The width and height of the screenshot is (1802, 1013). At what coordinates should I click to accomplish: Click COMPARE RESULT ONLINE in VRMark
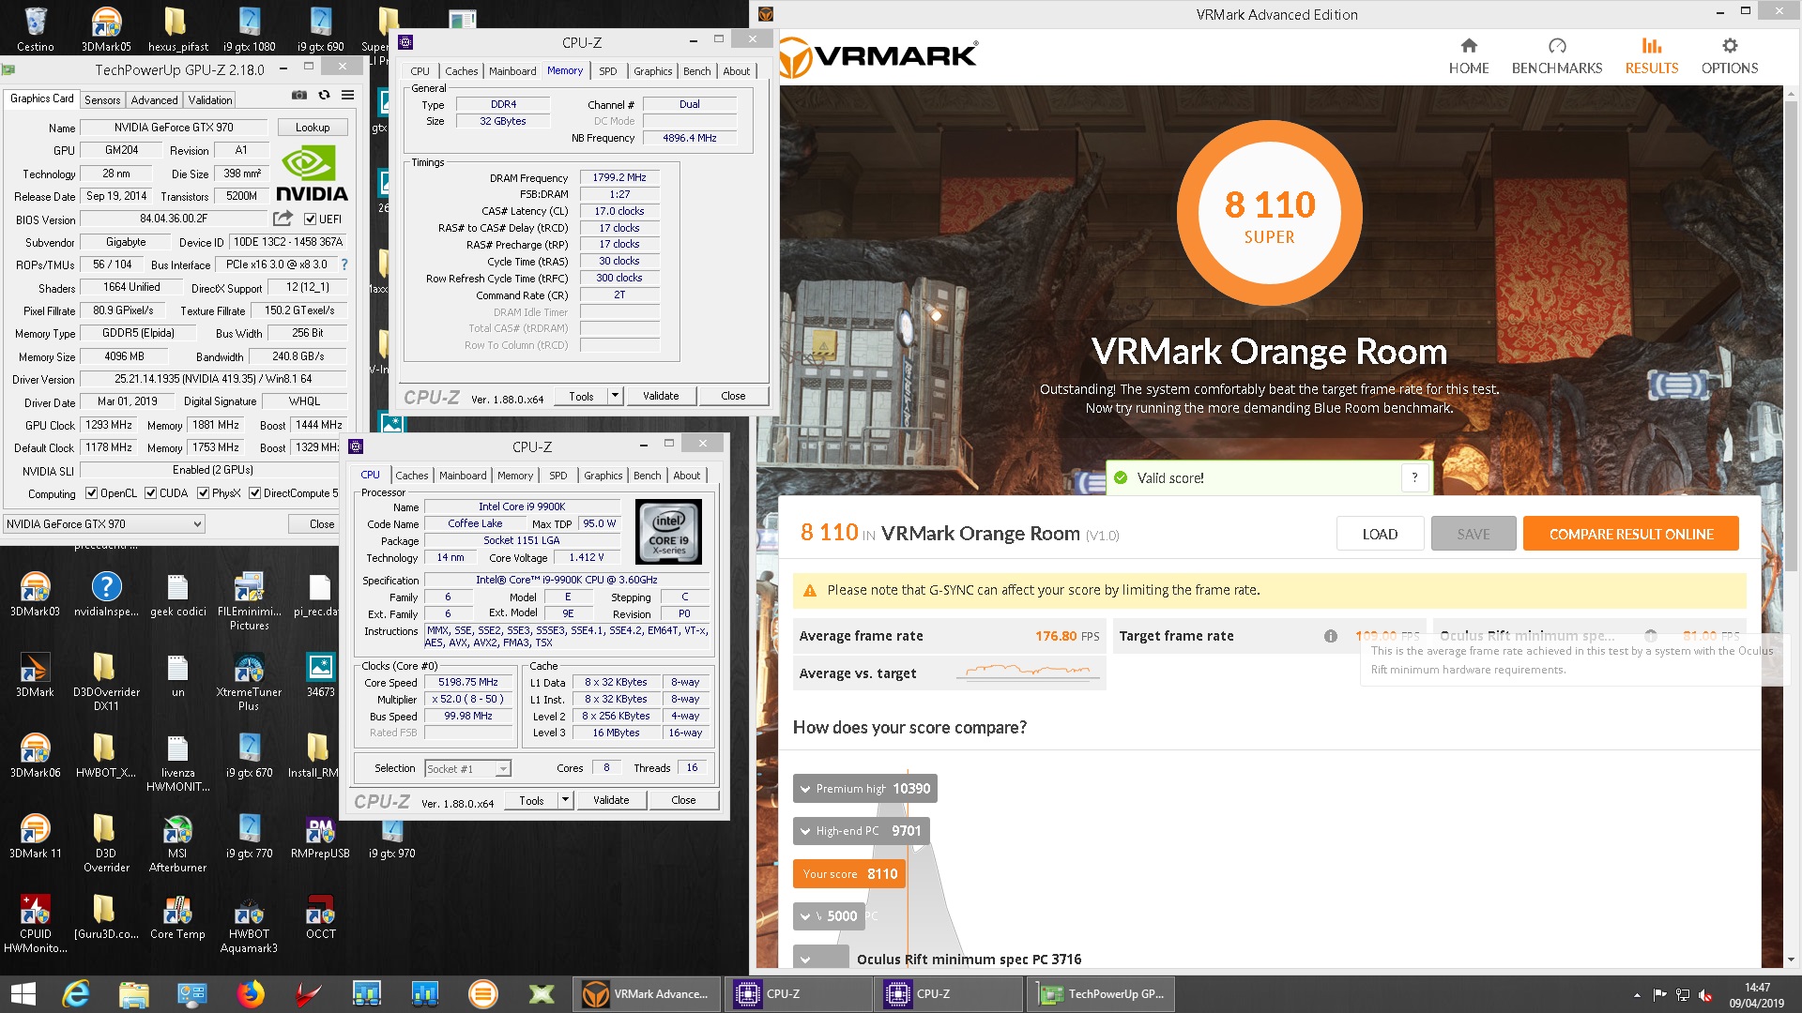point(1631,534)
